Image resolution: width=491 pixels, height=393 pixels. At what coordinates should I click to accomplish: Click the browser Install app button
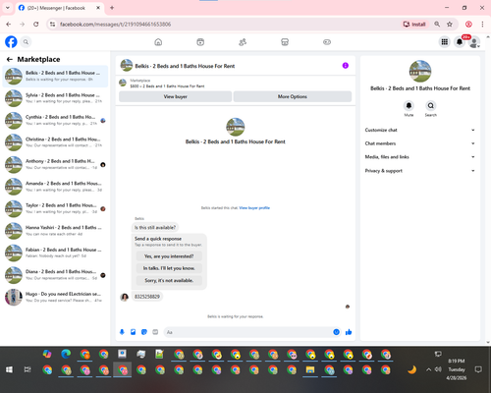coord(414,25)
